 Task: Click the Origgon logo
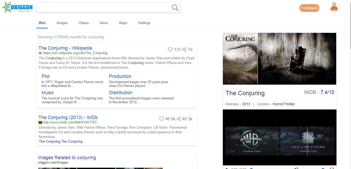tap(18, 8)
